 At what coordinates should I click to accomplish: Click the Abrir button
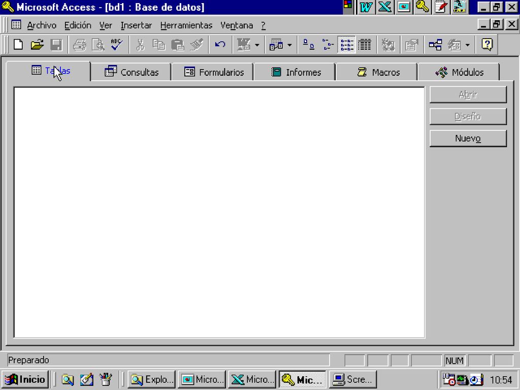[468, 94]
